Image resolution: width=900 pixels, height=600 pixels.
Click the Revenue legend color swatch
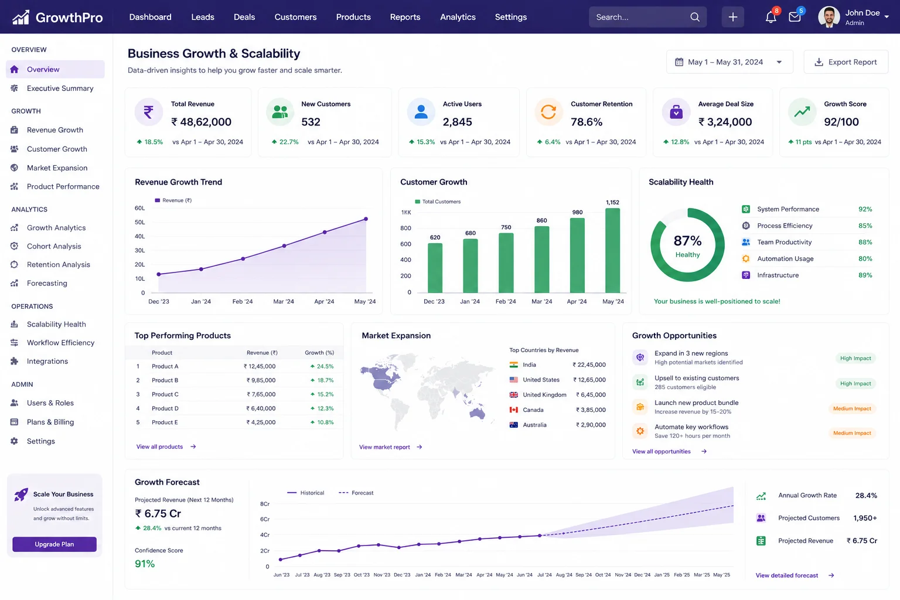coord(158,200)
